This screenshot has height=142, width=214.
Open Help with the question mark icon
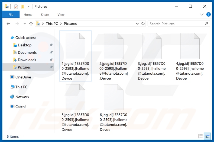[208, 14]
